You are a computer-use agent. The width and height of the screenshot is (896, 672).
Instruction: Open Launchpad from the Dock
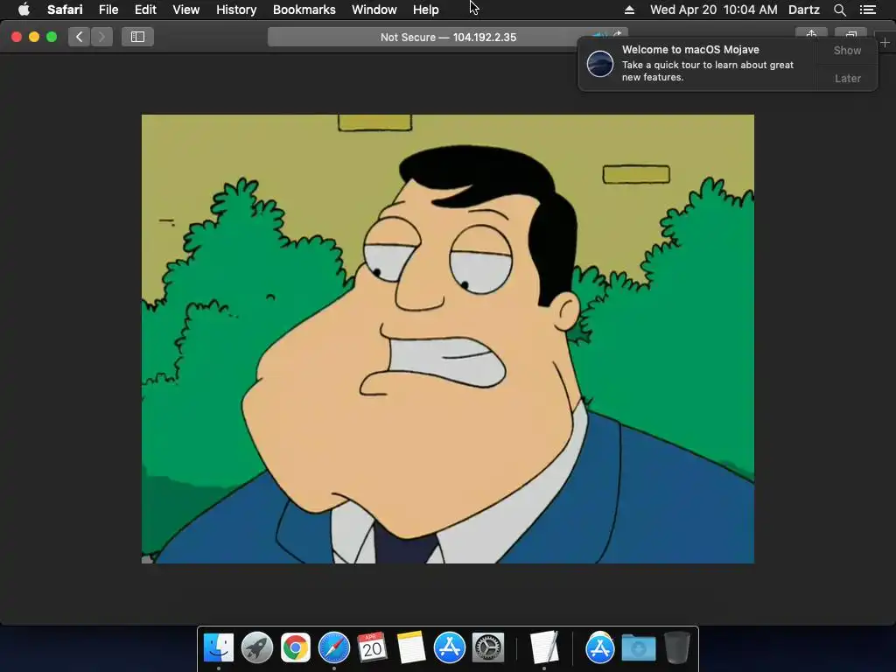point(256,647)
